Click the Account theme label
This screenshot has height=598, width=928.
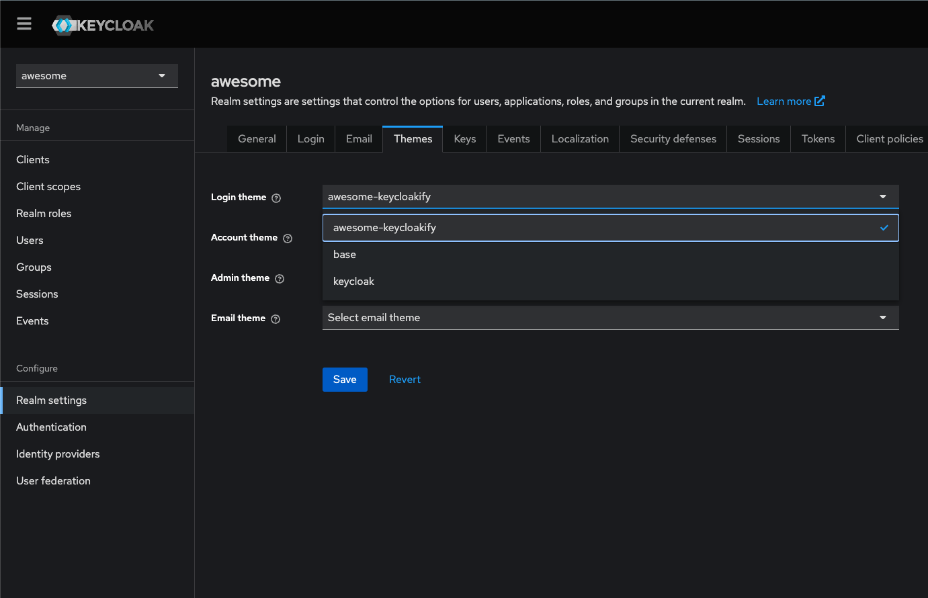[x=244, y=238]
